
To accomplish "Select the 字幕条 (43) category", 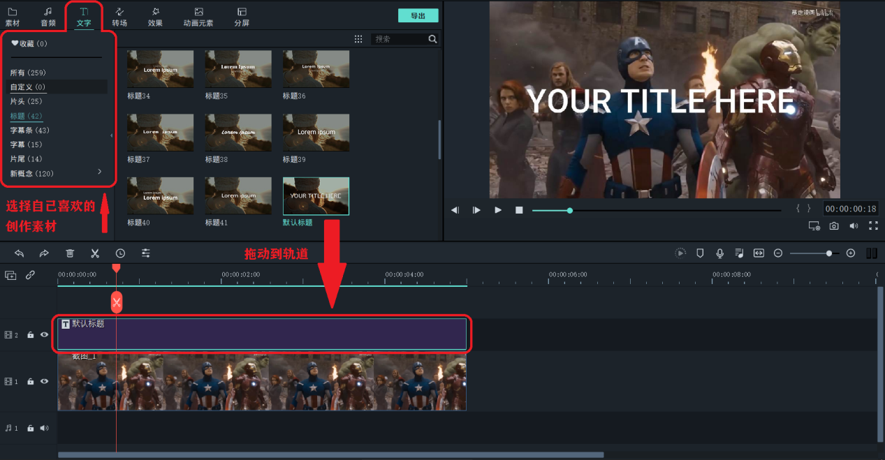I will [x=30, y=131].
